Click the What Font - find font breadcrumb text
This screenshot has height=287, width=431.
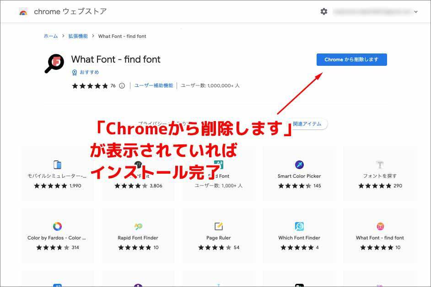pyautogui.click(x=122, y=36)
